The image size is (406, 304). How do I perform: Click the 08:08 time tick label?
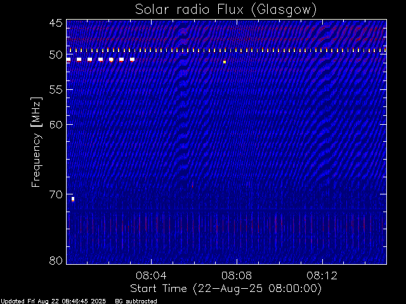point(237,275)
